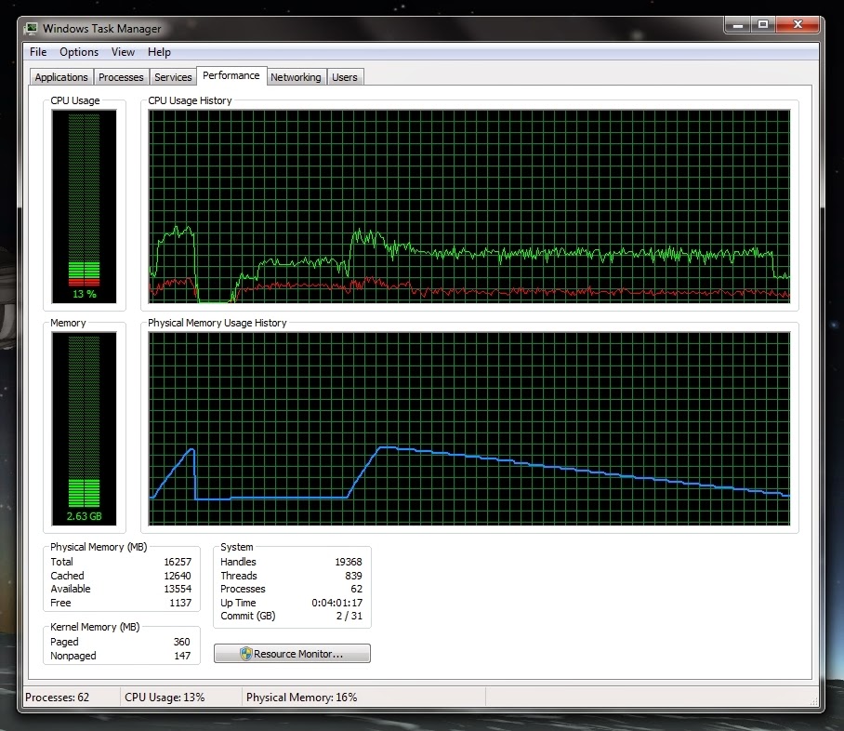Click the Kernel Memory (MB) group label
The image size is (844, 731).
[95, 627]
